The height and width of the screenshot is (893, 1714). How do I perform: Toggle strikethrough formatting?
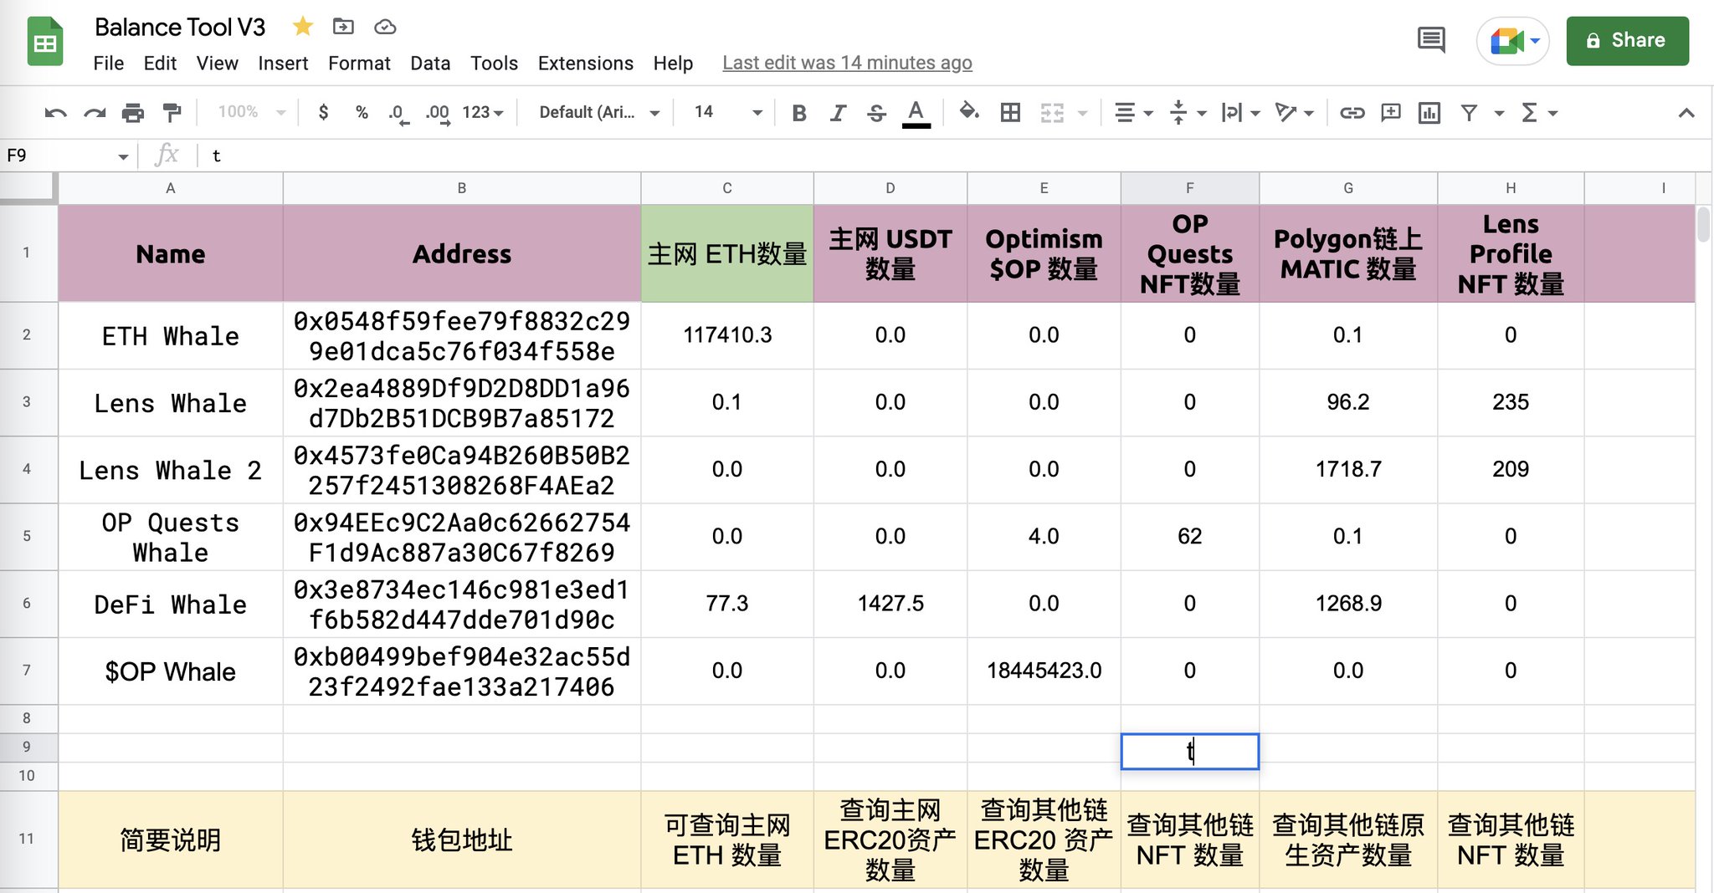tap(876, 113)
